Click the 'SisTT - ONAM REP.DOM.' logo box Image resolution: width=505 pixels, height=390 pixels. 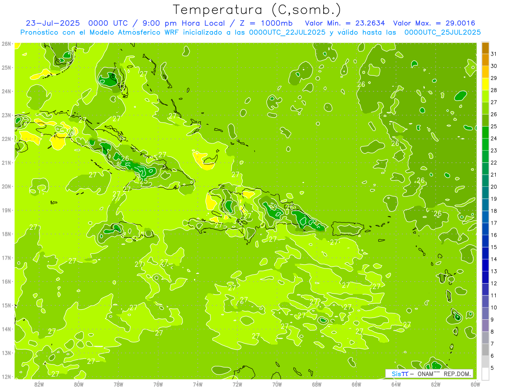(429, 374)
